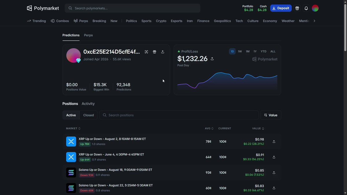
Task: Sort positions by the AVG column
Action: 209,129
